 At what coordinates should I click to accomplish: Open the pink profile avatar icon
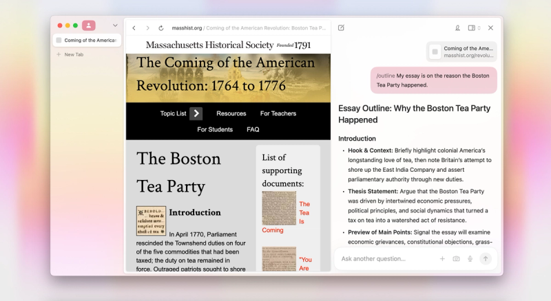coord(89,25)
